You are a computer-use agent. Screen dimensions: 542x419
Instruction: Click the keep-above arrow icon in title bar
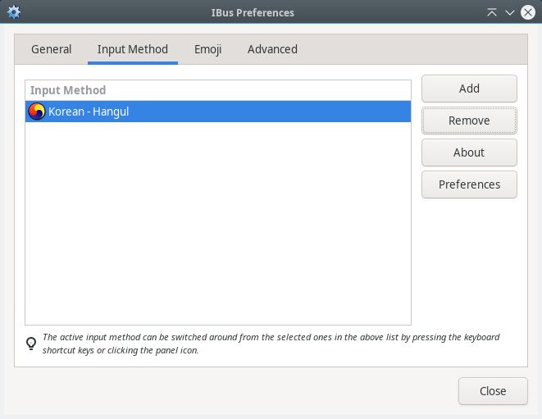(491, 13)
